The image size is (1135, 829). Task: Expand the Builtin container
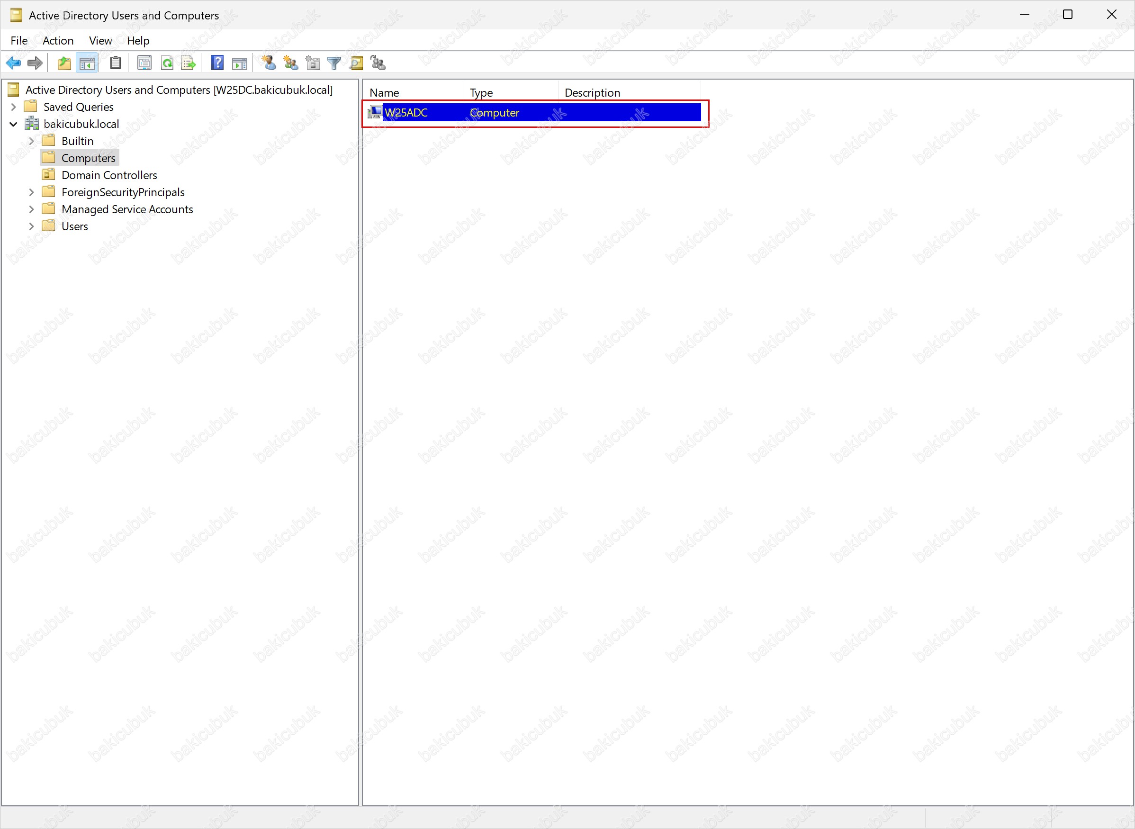(32, 141)
